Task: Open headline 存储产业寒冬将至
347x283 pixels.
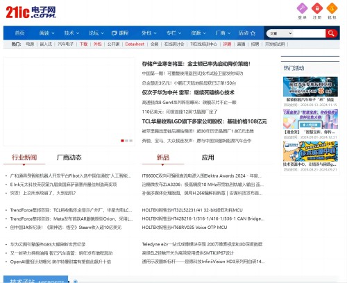Action: pos(196,64)
